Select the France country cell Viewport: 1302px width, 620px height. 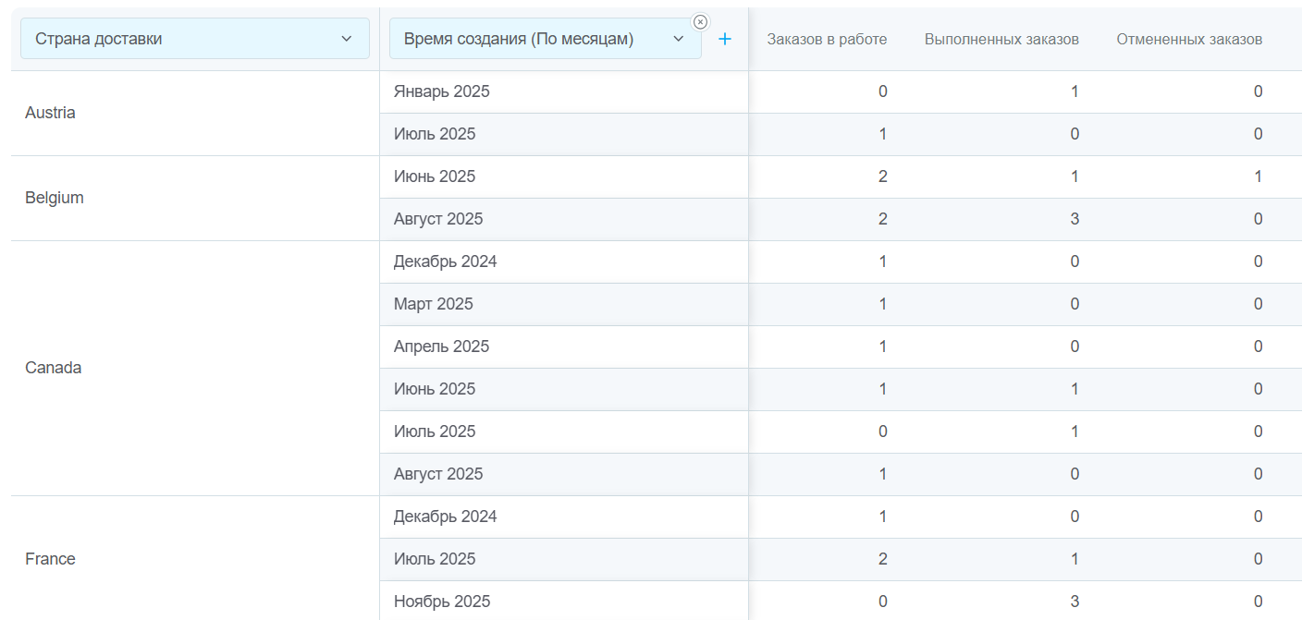51,559
